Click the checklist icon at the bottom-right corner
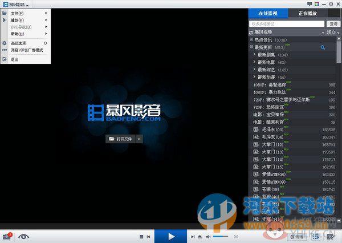342x243 pixels. pos(331,237)
